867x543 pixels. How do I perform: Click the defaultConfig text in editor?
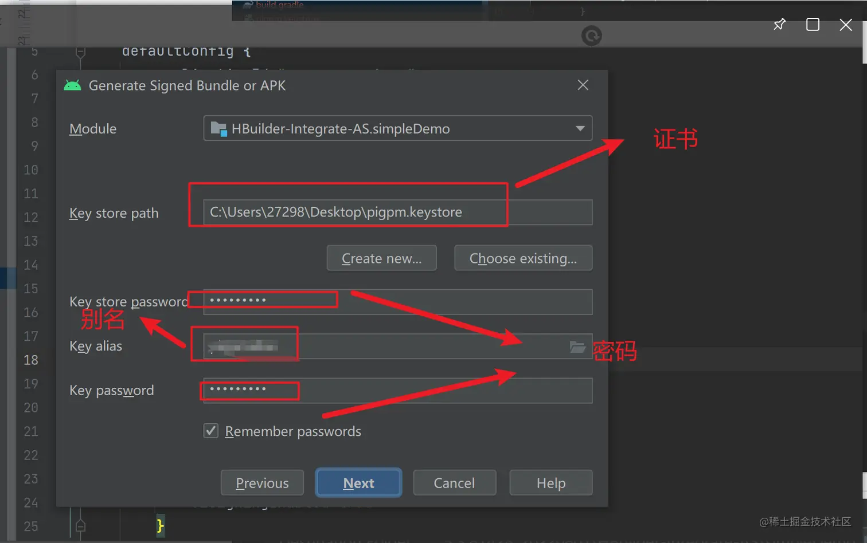click(x=178, y=52)
